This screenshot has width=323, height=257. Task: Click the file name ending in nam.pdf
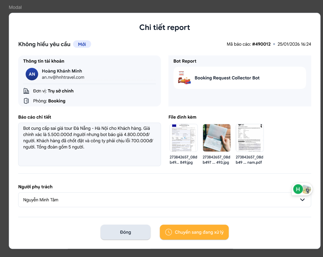tap(249, 160)
